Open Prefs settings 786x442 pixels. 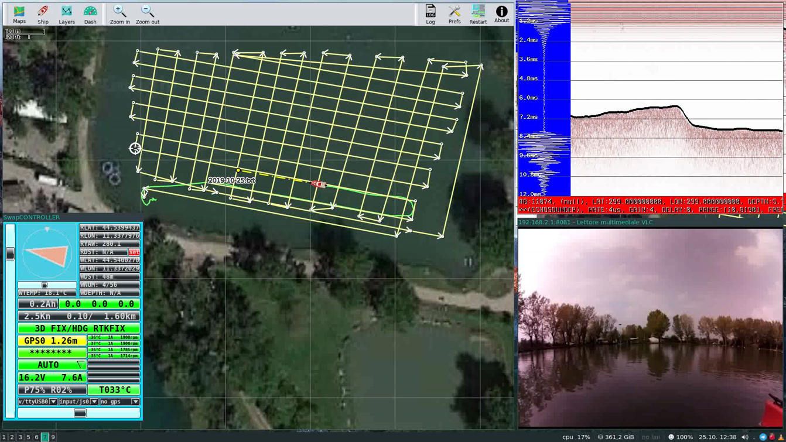pos(454,14)
